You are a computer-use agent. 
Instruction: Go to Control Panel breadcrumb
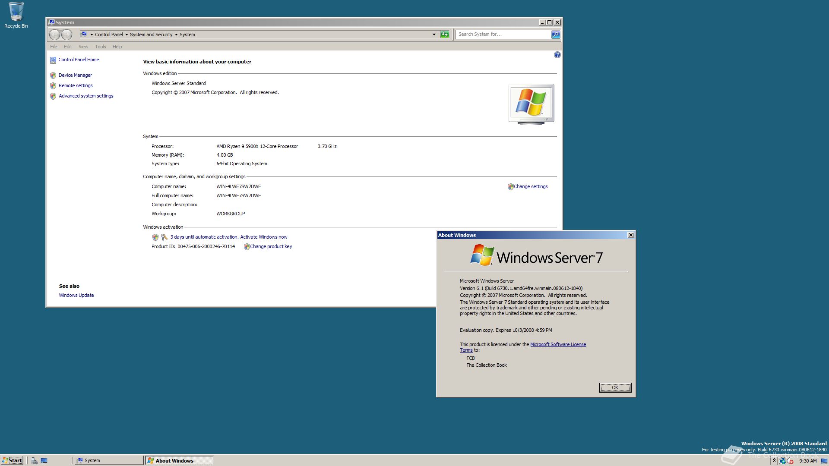point(109,35)
